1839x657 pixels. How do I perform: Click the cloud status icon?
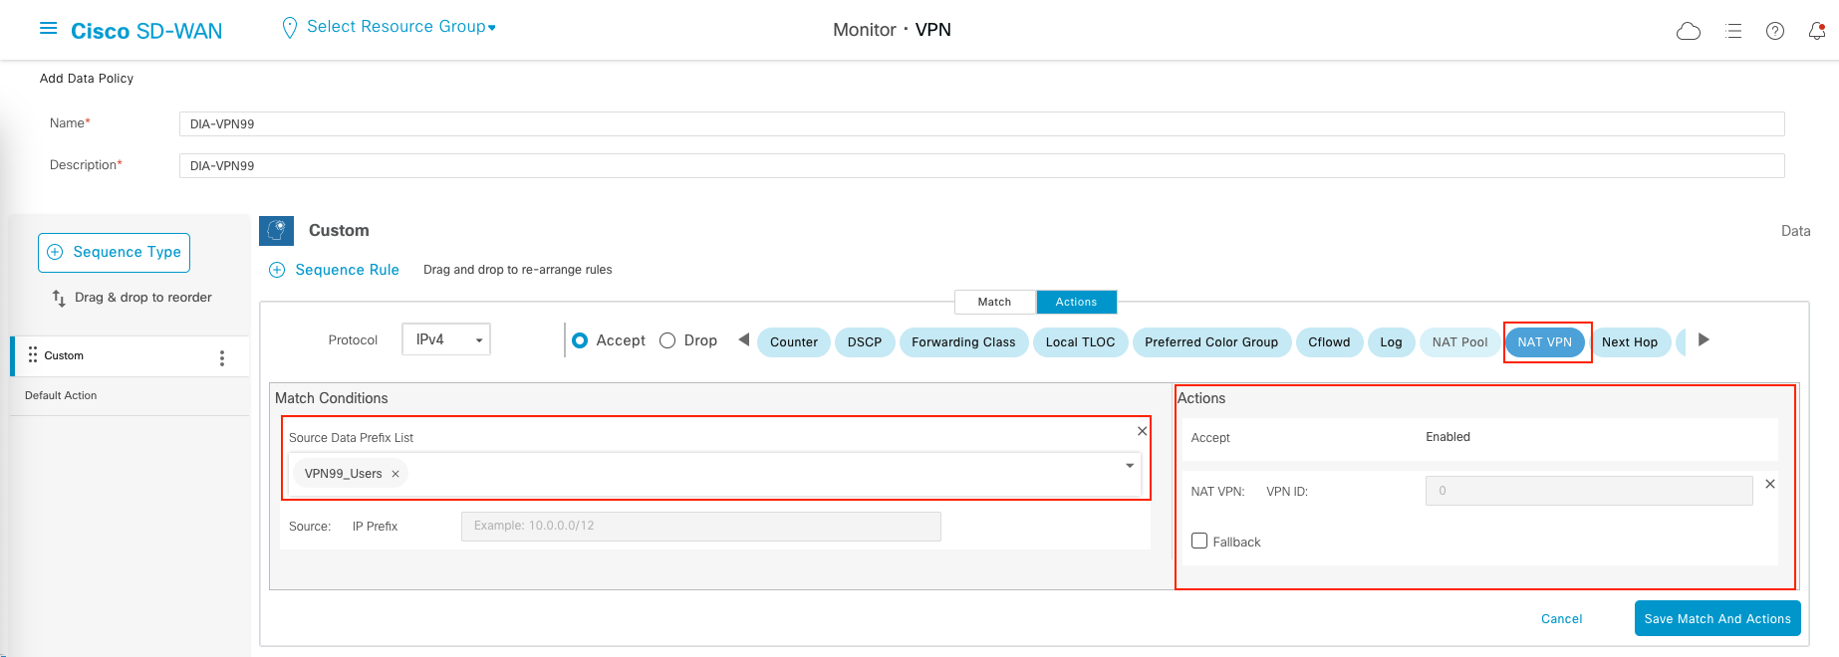coord(1689,31)
